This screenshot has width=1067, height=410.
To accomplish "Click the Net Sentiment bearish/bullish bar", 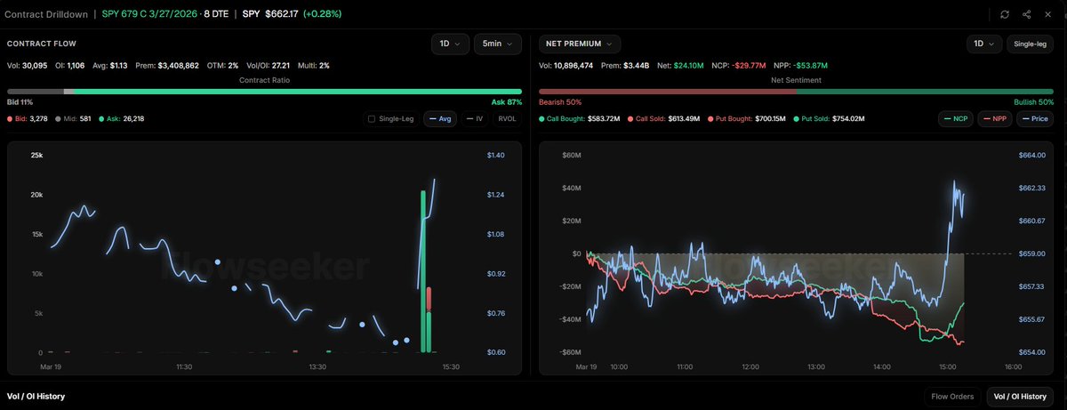I will (x=796, y=91).
